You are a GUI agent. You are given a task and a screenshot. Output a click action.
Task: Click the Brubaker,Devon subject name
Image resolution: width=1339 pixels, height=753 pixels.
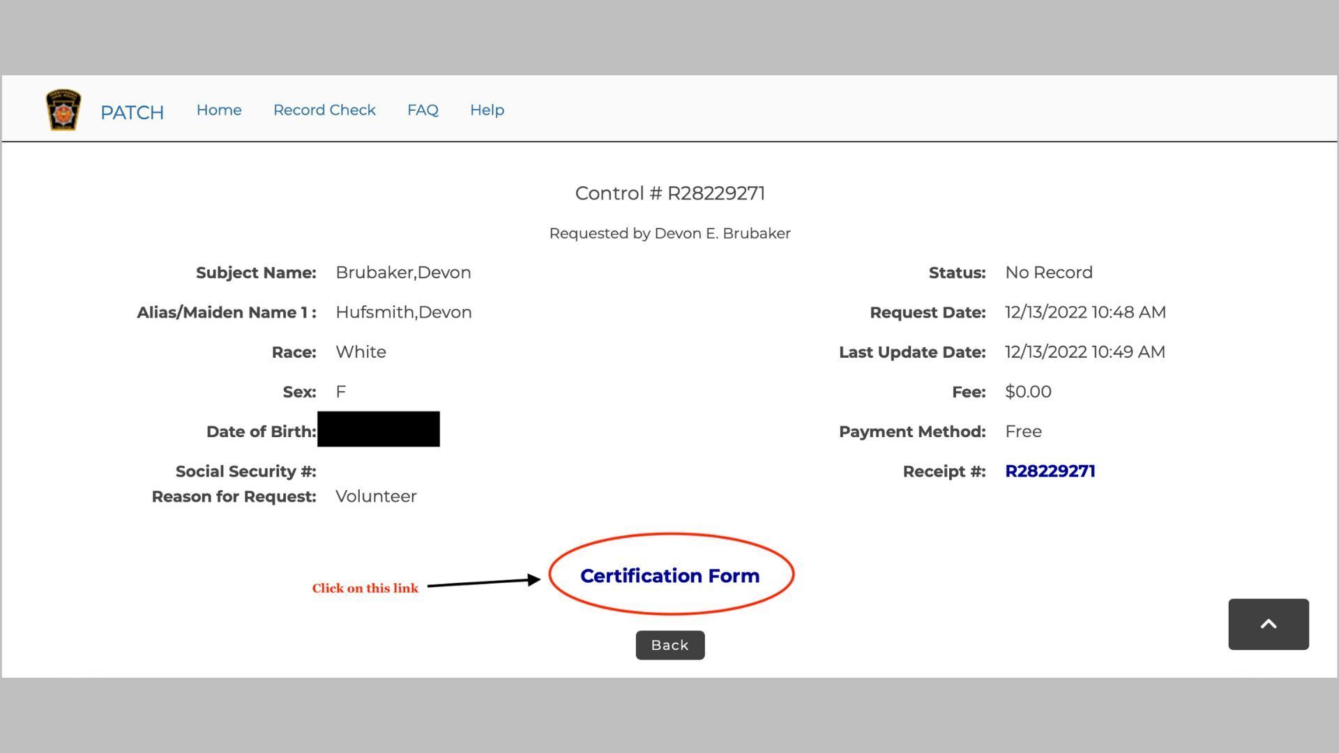point(403,273)
